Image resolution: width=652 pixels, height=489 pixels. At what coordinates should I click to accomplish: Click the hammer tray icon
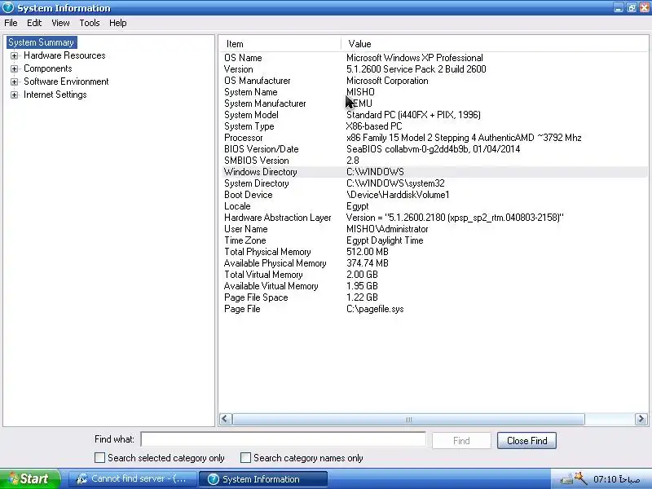pyautogui.click(x=581, y=478)
